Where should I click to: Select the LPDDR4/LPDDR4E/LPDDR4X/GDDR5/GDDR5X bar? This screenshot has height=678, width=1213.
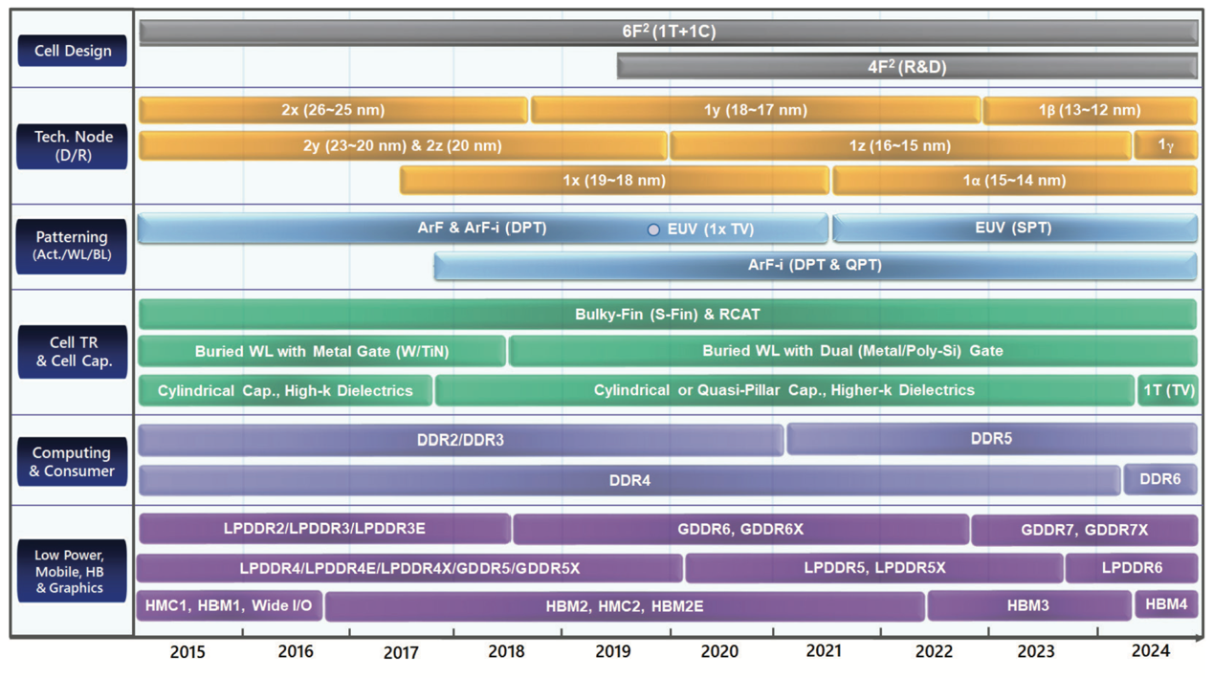pos(409,568)
